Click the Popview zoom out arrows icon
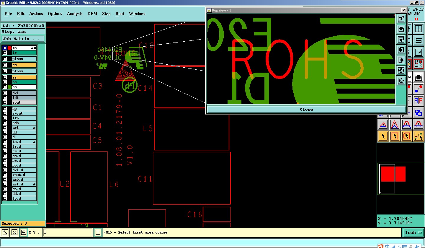The width and height of the screenshot is (425, 248). coord(401,81)
